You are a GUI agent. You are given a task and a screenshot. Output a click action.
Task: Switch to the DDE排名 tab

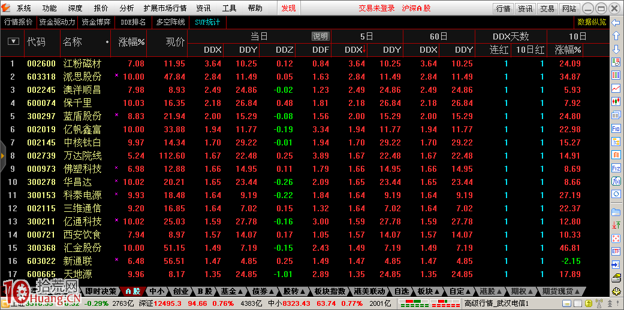pos(133,22)
